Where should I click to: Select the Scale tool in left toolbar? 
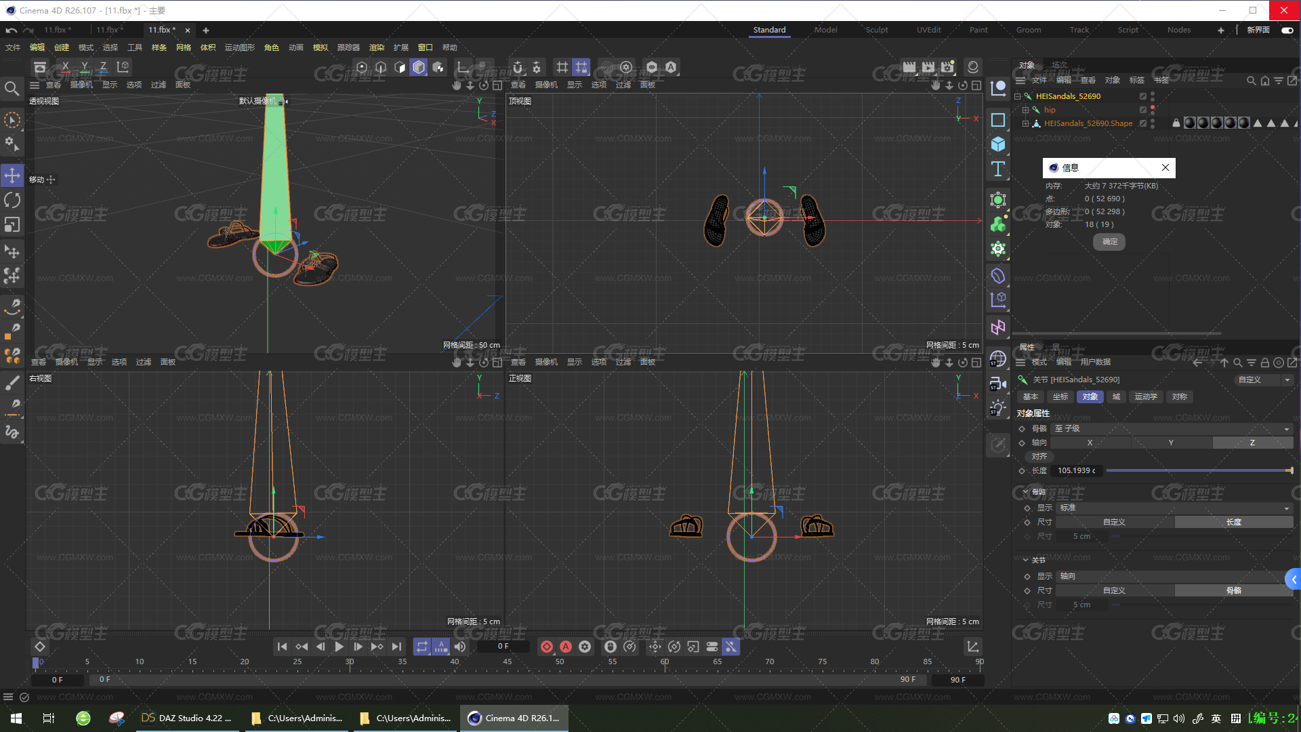click(12, 224)
